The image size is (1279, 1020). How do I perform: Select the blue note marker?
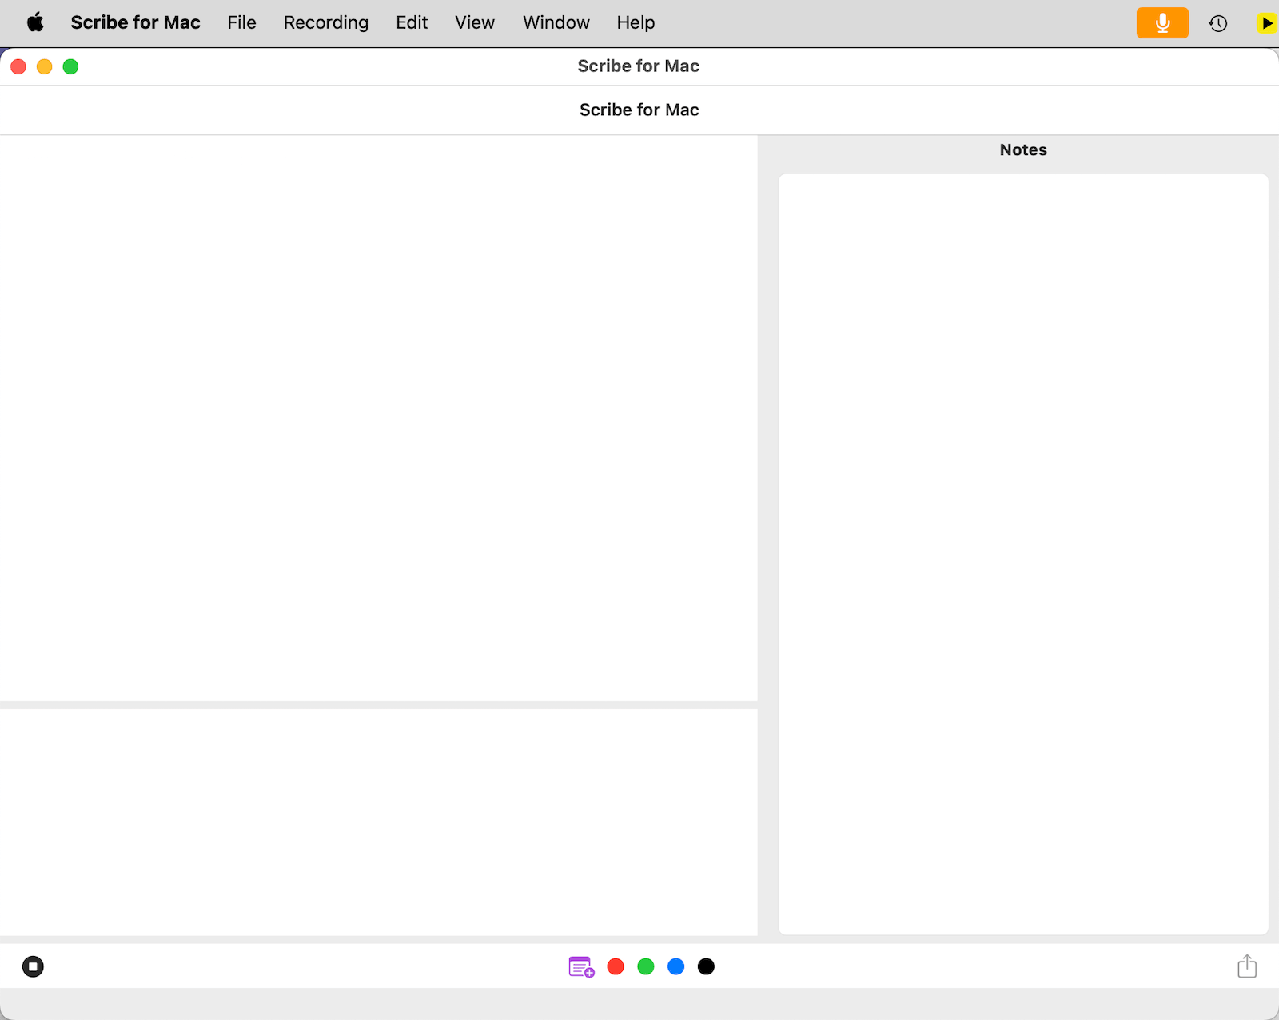point(675,966)
